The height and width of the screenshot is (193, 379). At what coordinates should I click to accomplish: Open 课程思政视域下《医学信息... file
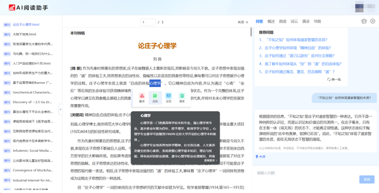point(33,121)
